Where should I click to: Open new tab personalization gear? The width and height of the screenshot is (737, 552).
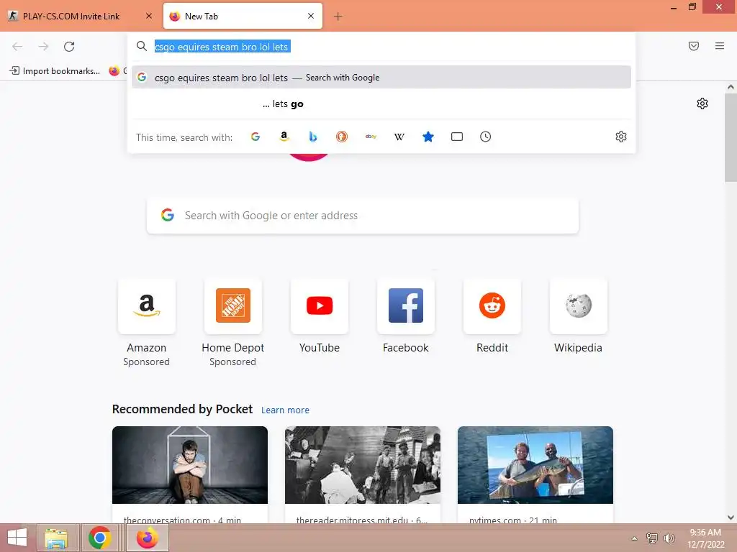point(702,103)
